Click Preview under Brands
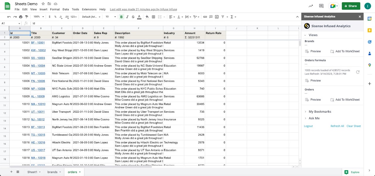The height and width of the screenshot is (176, 375). (x=313, y=51)
